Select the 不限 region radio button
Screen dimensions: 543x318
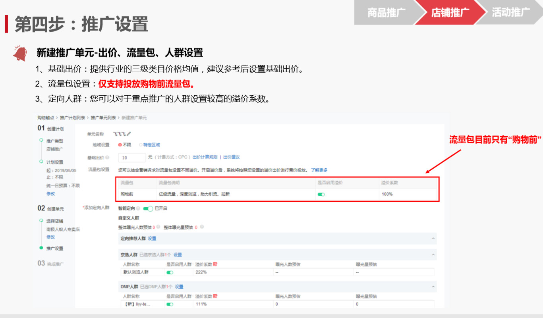(x=120, y=145)
